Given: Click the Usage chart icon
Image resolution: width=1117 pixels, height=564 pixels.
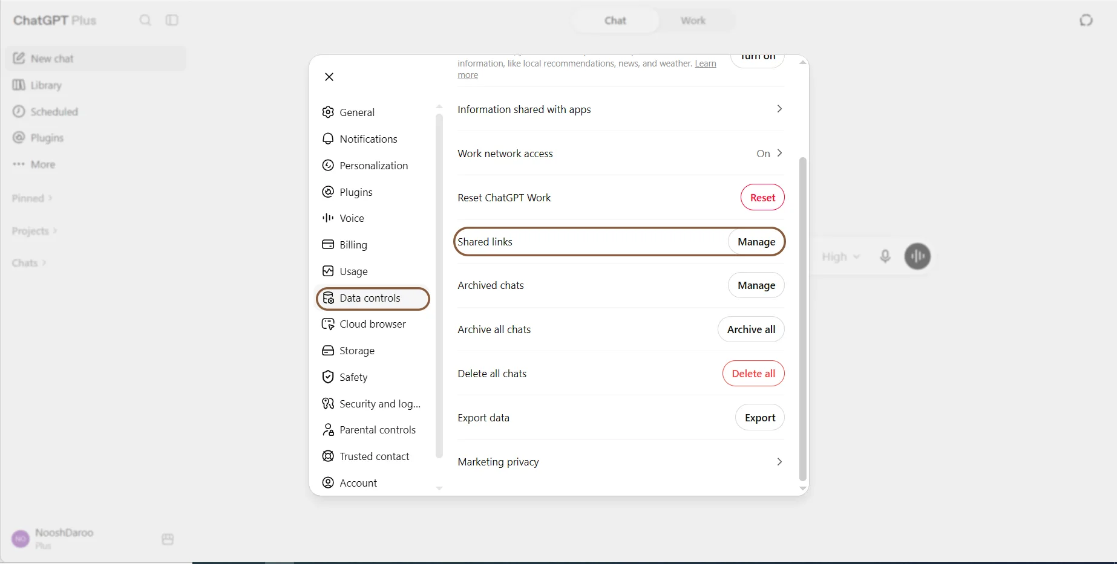Looking at the screenshot, I should pos(328,271).
